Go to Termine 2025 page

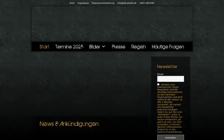(69, 47)
